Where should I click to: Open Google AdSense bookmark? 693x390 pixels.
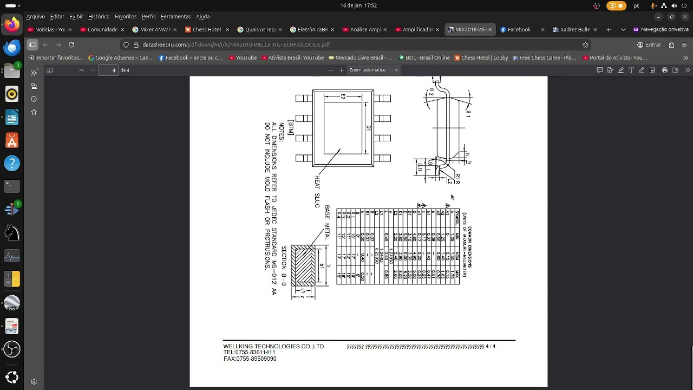(121, 57)
